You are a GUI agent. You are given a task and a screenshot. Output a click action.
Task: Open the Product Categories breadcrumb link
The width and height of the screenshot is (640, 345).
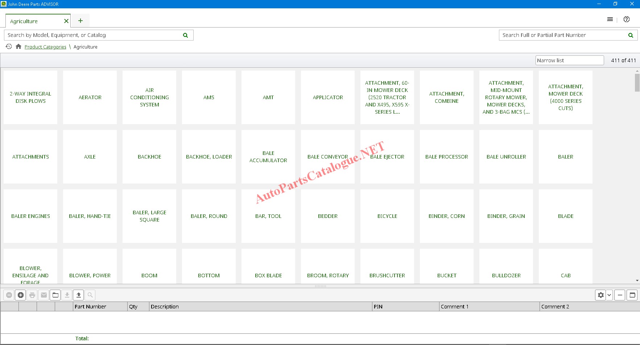[x=45, y=47]
